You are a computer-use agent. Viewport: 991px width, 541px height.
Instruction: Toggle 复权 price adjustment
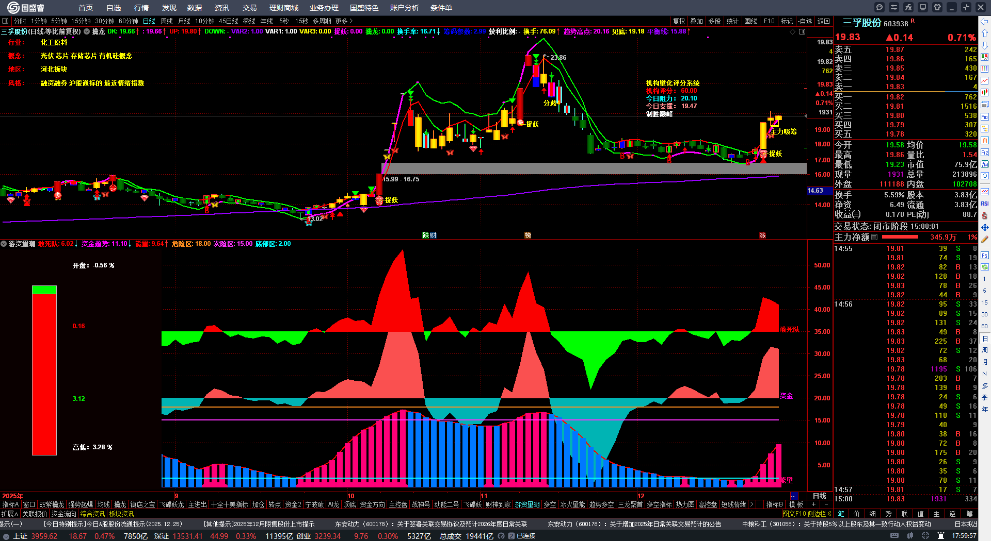(x=679, y=21)
